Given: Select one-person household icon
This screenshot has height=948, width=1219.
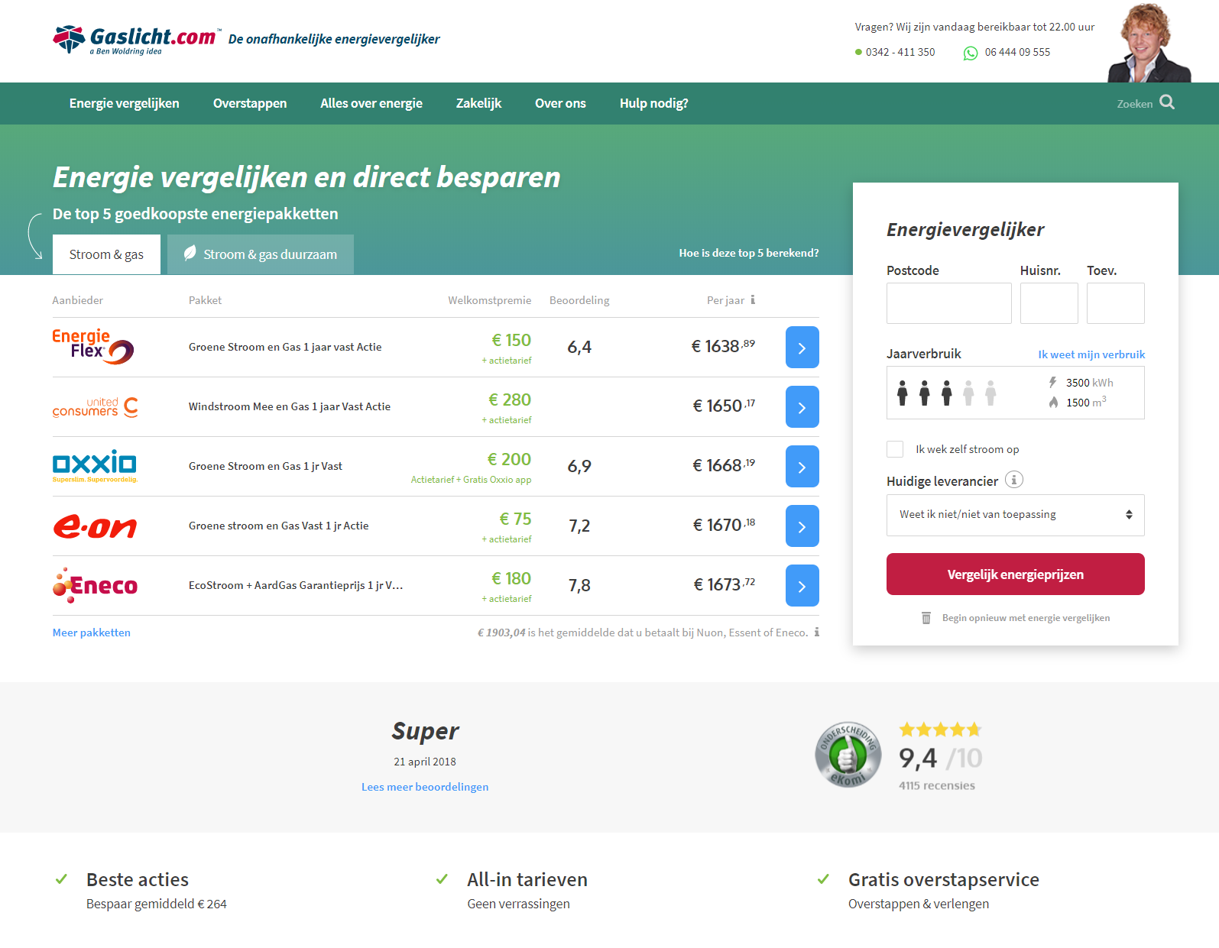Looking at the screenshot, I should pyautogui.click(x=903, y=393).
